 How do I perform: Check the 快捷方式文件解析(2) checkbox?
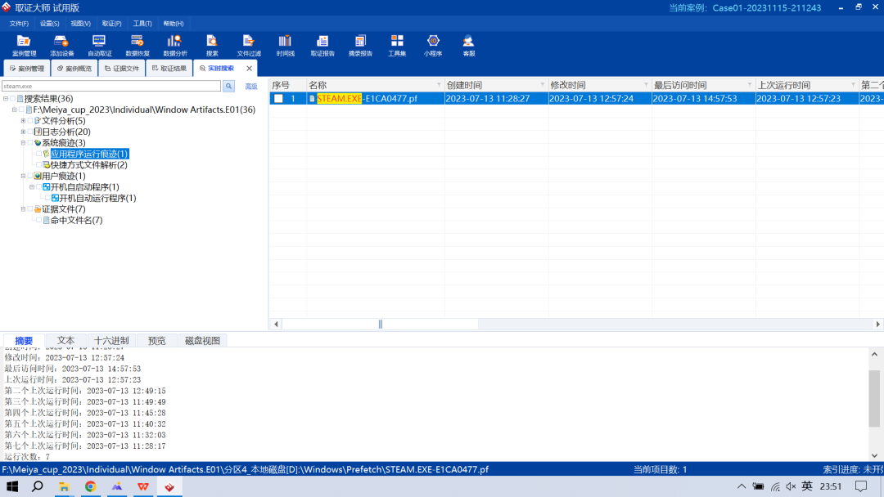point(39,165)
